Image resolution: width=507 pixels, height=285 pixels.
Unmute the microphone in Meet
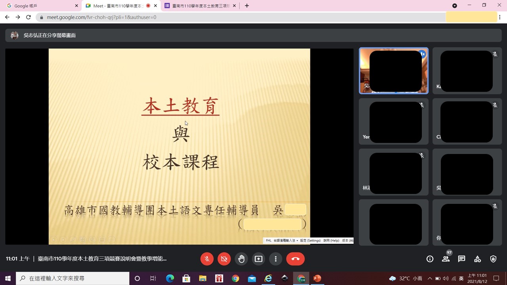207,259
